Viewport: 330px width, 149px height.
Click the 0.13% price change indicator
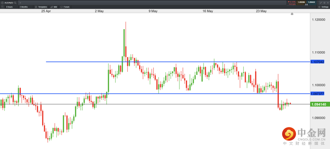tap(292, 2)
